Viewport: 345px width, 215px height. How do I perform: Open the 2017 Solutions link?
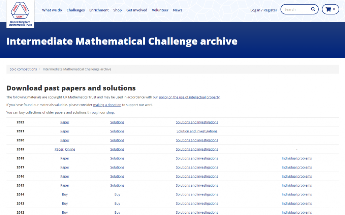(x=117, y=167)
